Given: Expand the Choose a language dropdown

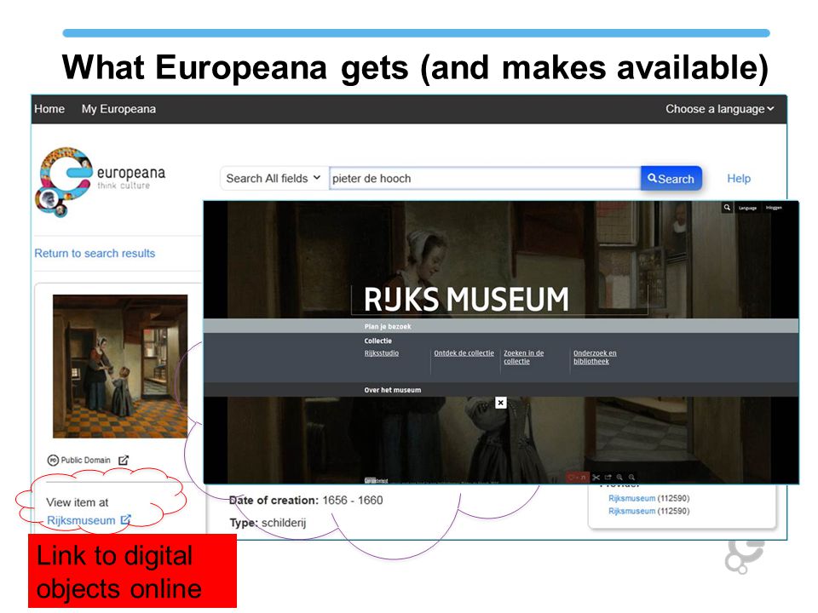Looking at the screenshot, I should tap(719, 109).
